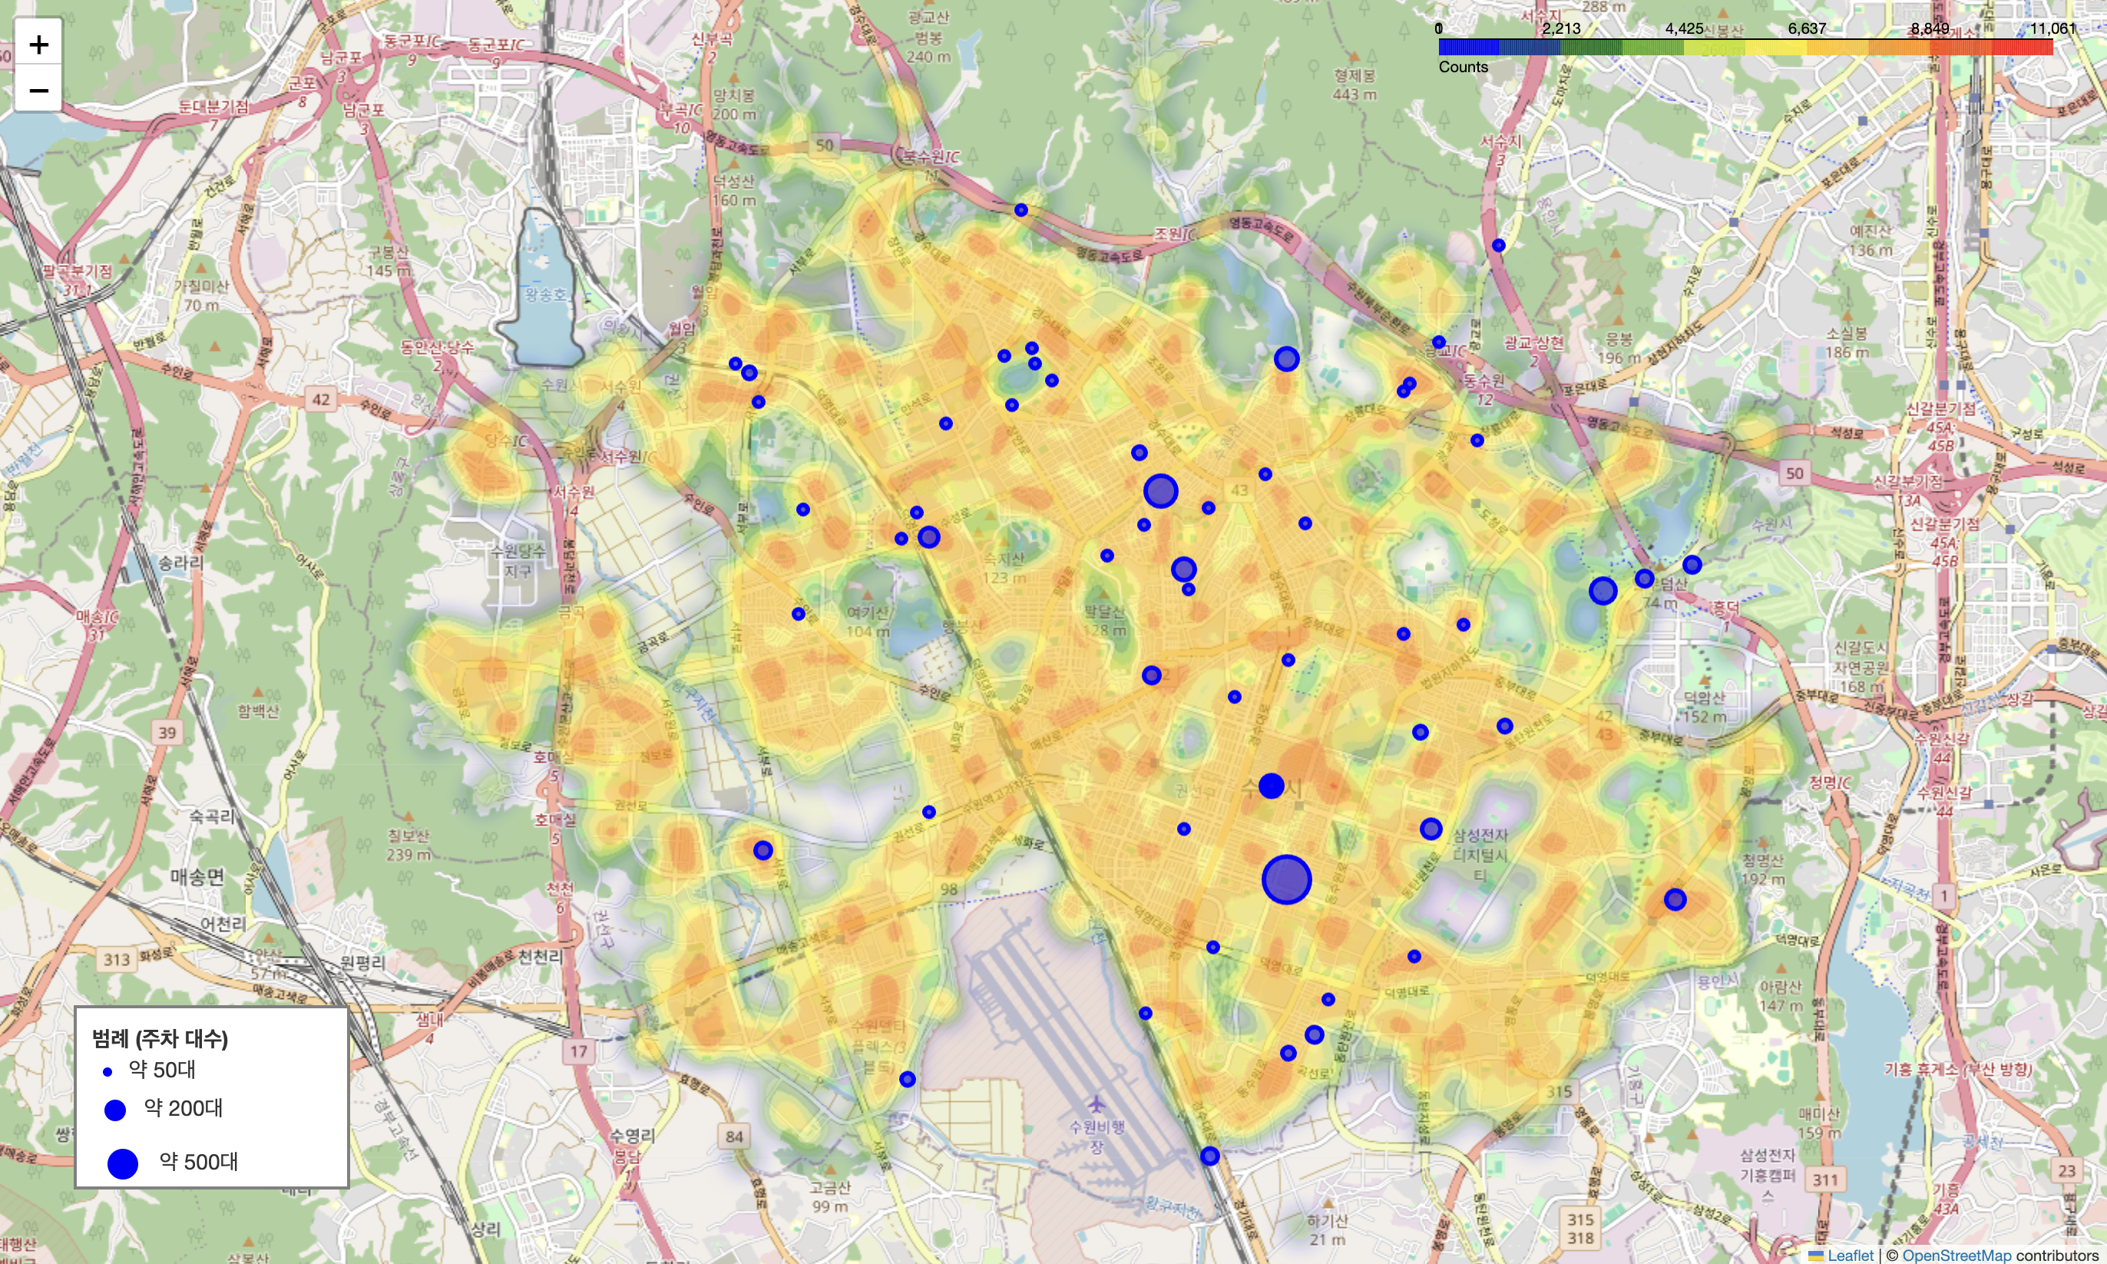Zoom out the map with the minus button

pos(38,89)
